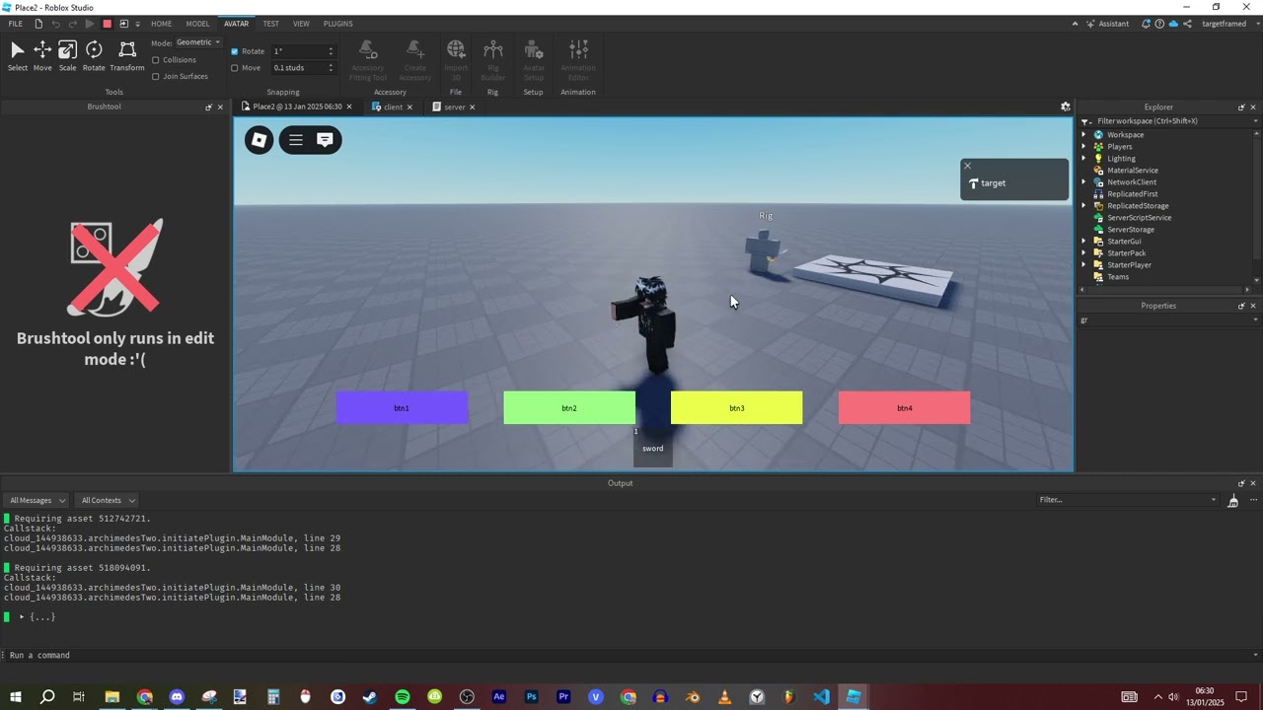This screenshot has height=710, width=1263.
Task: Open the Assistant panel
Action: [x=1107, y=24]
